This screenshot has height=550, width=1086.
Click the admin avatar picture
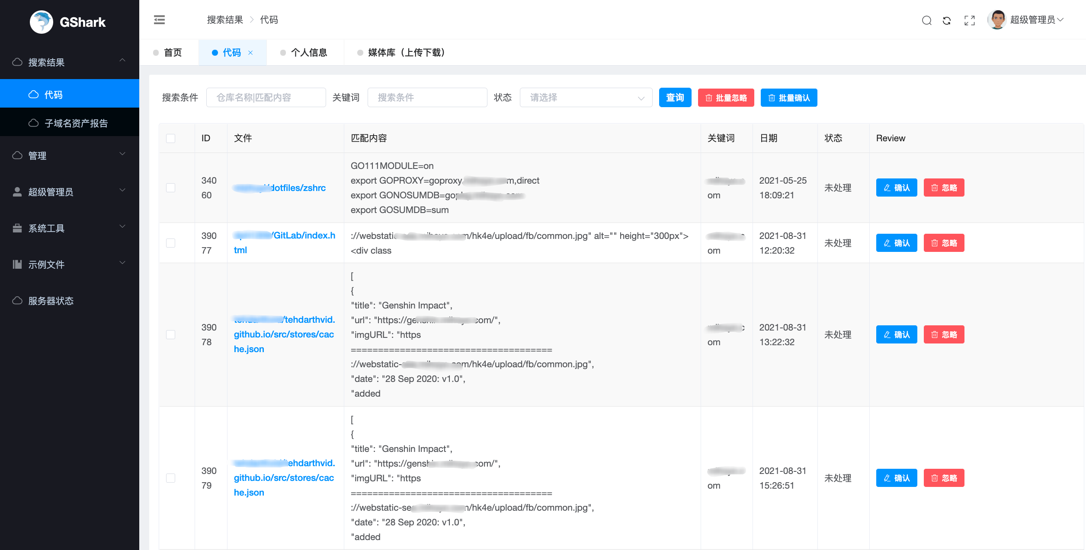tap(997, 20)
